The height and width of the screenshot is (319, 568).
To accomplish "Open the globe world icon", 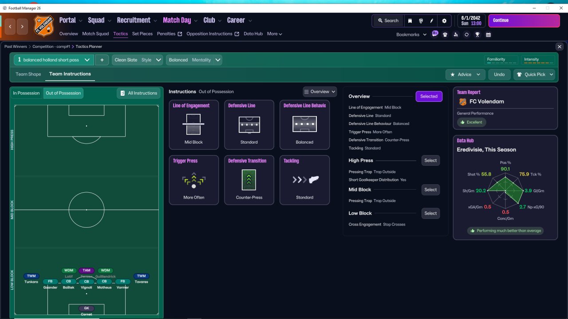I will [x=420, y=21].
